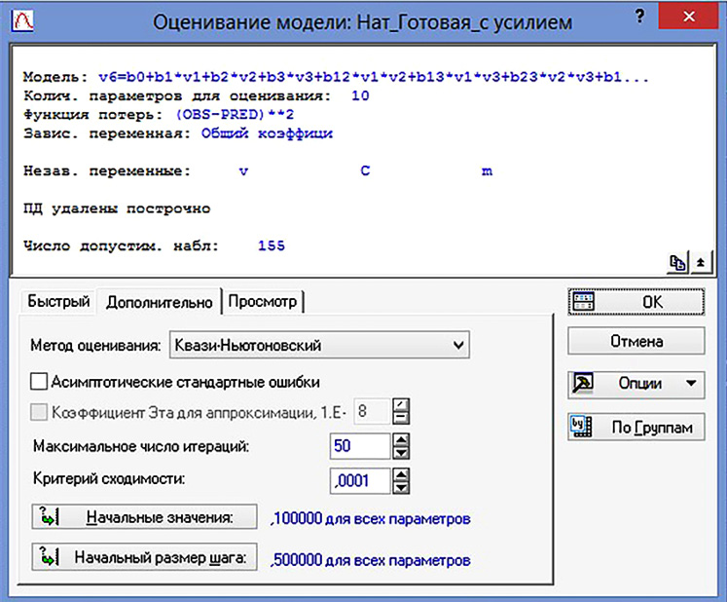Select the Дополнительно tab
The image size is (727, 602).
(160, 301)
